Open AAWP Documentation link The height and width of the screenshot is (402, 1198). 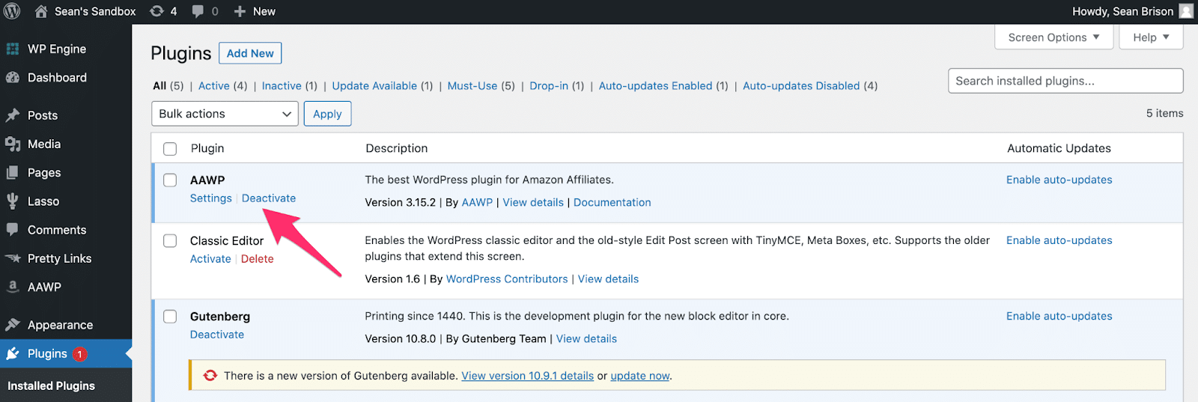pos(612,202)
